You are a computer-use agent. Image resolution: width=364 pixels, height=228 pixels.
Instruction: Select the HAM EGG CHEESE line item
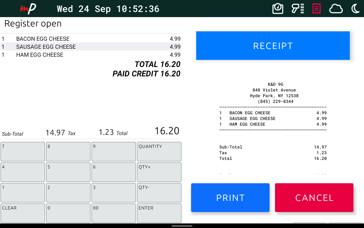91,55
